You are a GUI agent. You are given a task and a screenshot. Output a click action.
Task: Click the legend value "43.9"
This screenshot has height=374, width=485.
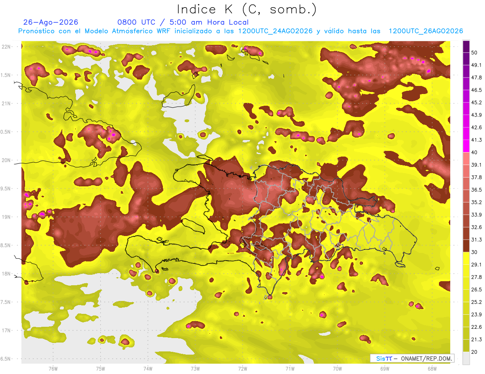coord(477,115)
